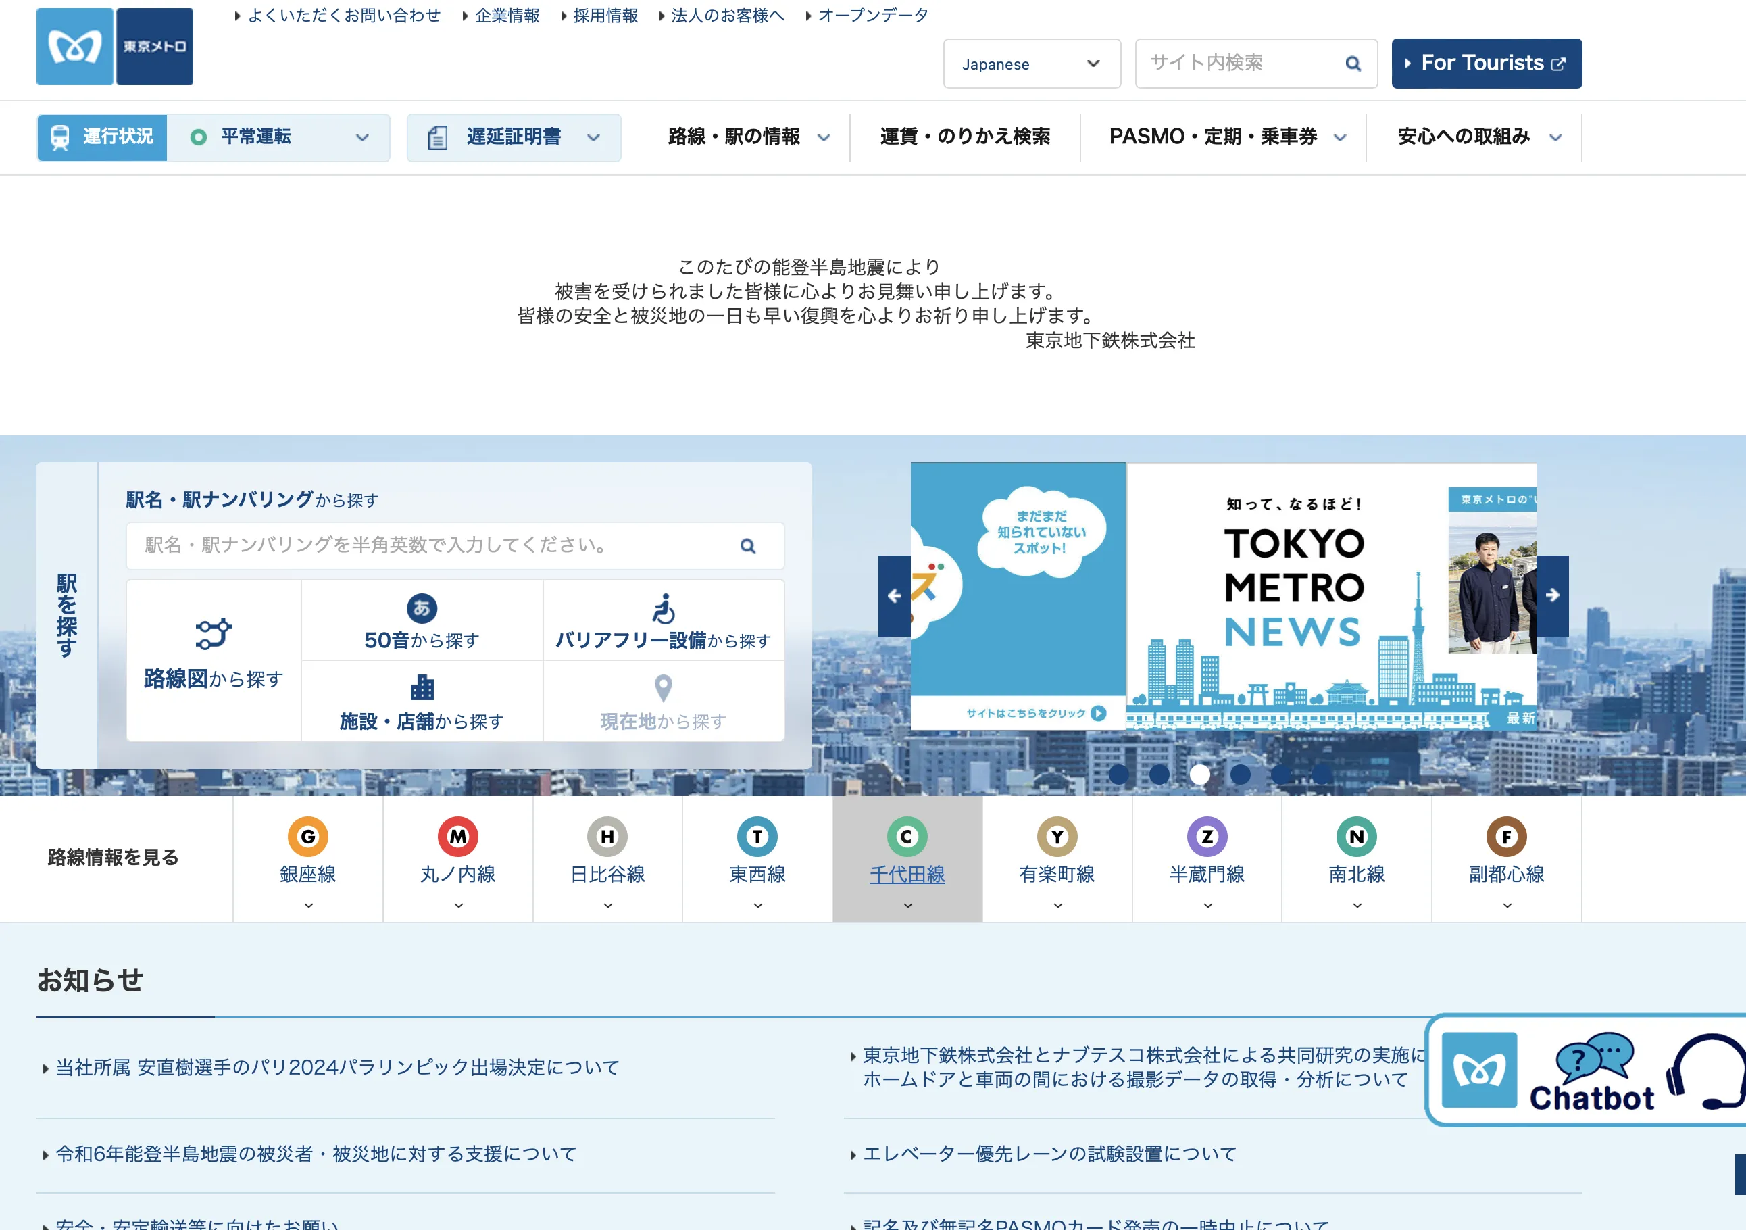Viewport: 1746px width, 1230px height.
Task: Select the fourth carousel dot
Action: [x=1241, y=774]
